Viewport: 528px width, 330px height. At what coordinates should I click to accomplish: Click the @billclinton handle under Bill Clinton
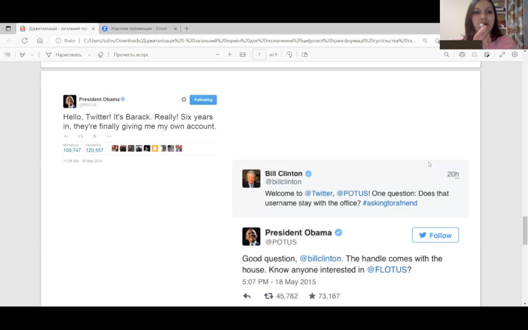click(x=283, y=182)
